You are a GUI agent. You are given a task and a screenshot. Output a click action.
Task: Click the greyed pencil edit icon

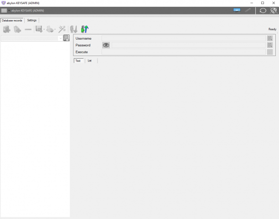pyautogui.click(x=248, y=10)
